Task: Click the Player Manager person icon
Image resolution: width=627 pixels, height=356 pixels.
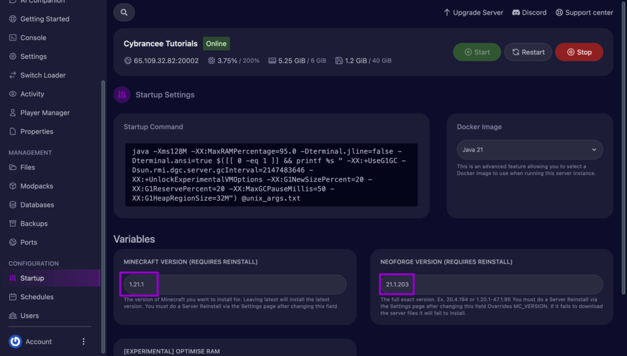Action: (13, 113)
